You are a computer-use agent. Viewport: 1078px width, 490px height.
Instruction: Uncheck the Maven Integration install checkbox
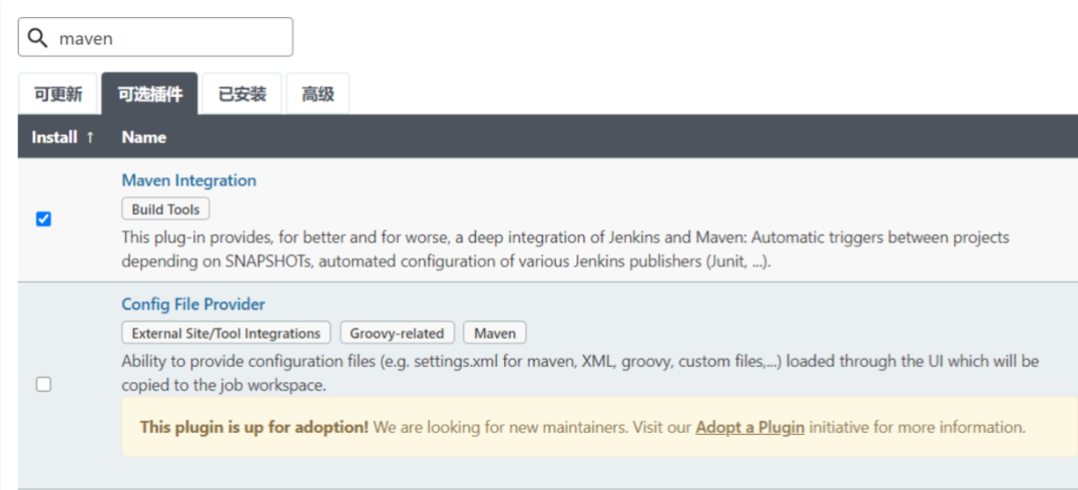[43, 220]
